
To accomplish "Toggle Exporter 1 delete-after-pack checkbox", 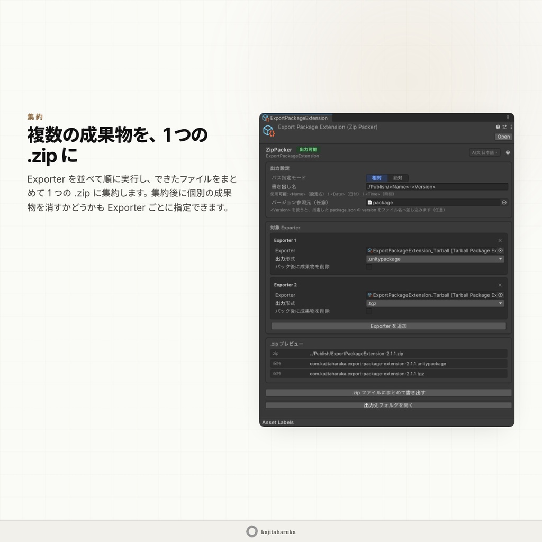I will coord(369,267).
